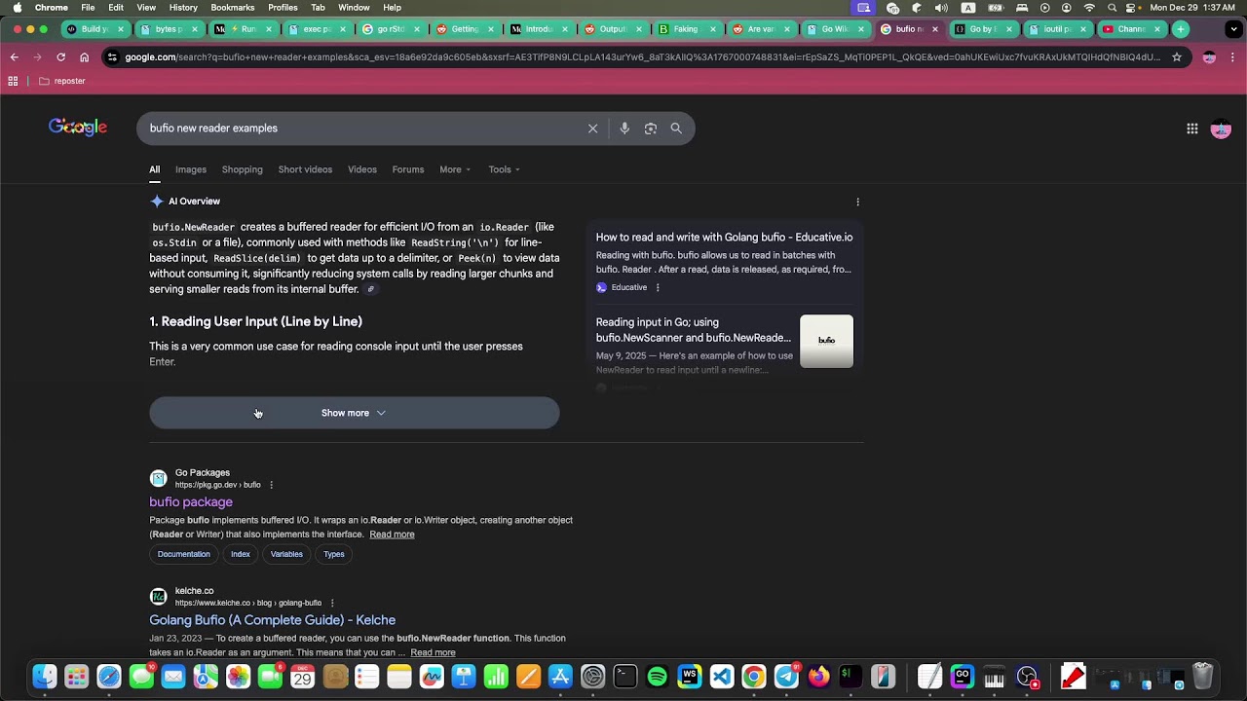Open GoLand from the dock
This screenshot has width=1247, height=701.
[x=962, y=676]
